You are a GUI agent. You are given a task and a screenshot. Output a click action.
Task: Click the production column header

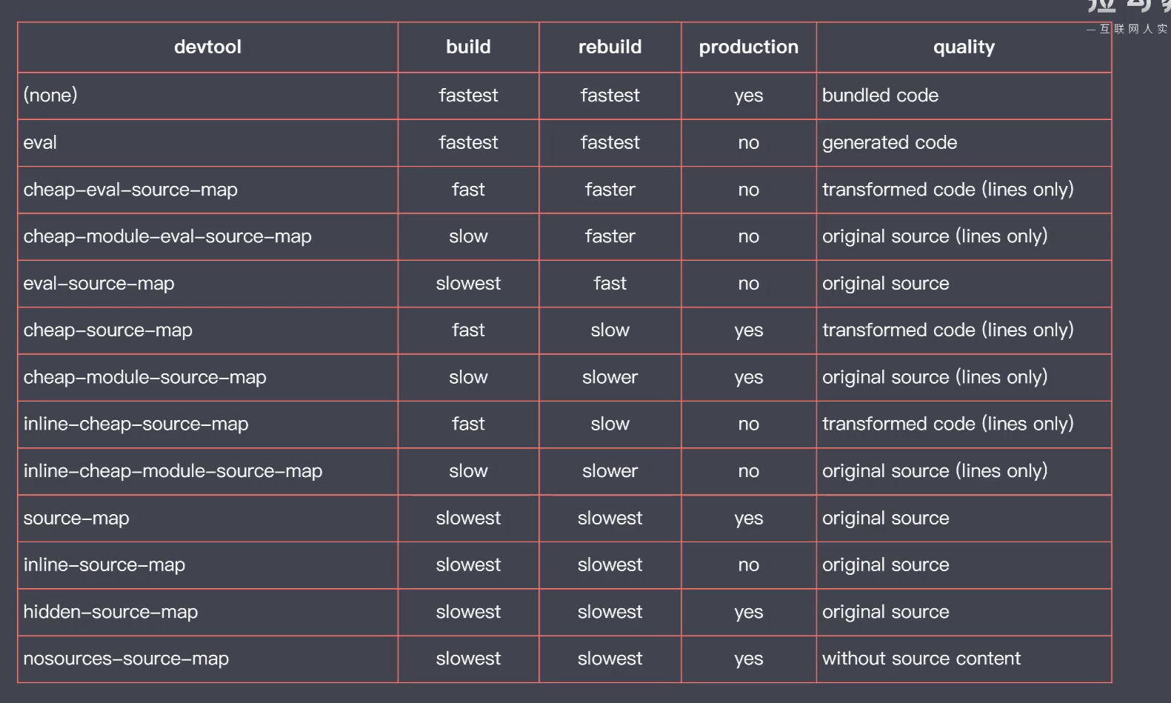pyautogui.click(x=748, y=47)
